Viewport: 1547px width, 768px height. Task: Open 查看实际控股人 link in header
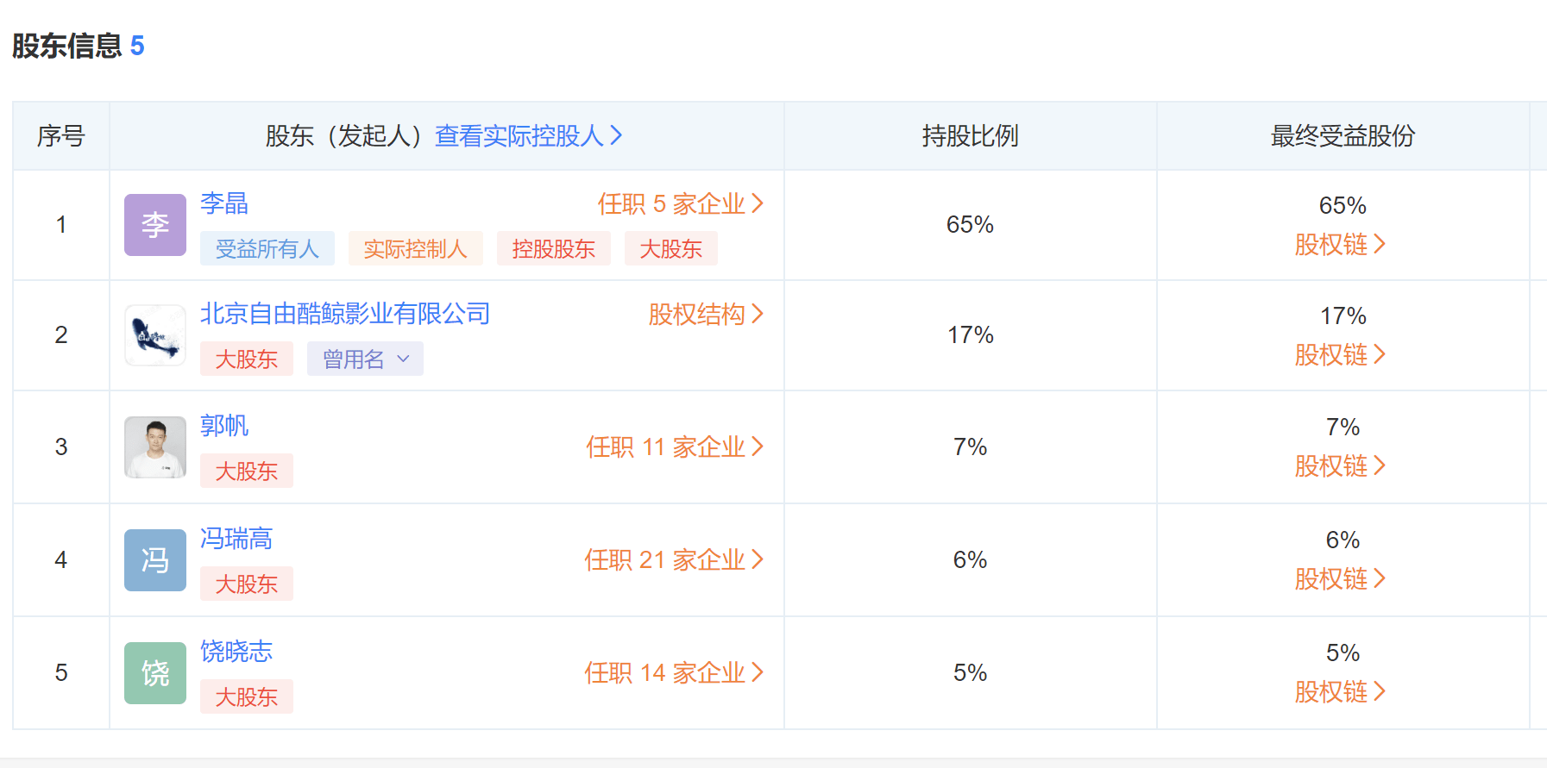point(528,135)
